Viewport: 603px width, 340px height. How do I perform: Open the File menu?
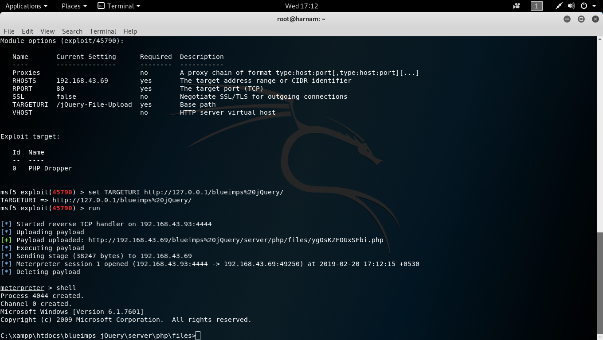pos(9,31)
